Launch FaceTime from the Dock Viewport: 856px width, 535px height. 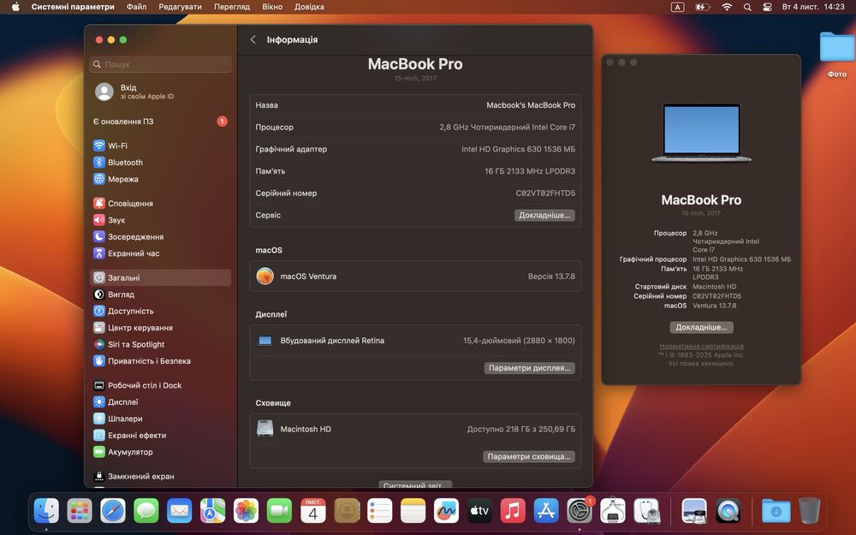coord(280,511)
